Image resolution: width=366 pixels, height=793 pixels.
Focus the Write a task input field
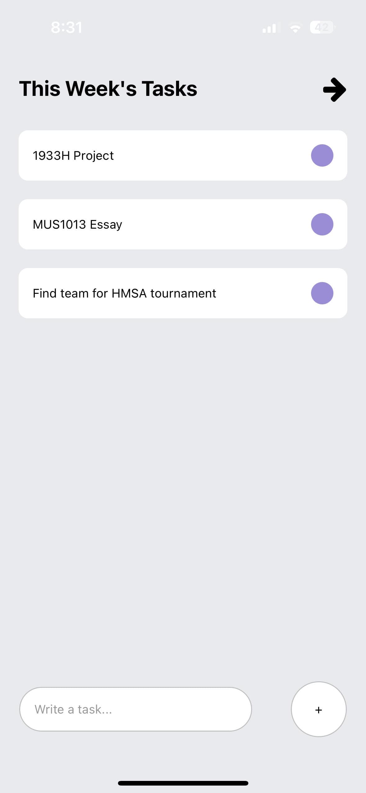[x=136, y=709]
